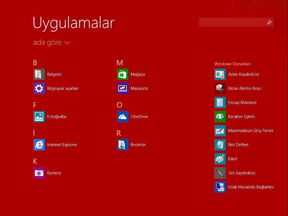Expand the 'ada göre' sort dropdown

51,43
